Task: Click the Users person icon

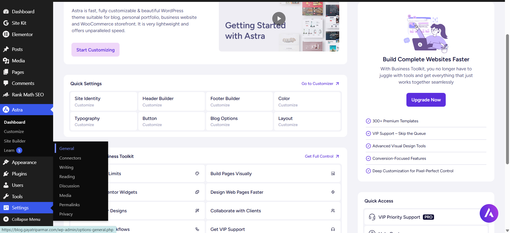Action: (6, 185)
